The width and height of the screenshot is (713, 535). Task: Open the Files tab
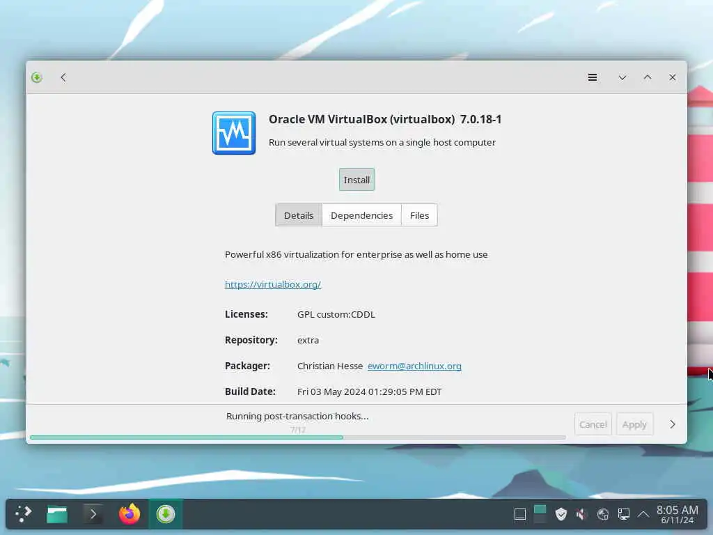click(419, 215)
